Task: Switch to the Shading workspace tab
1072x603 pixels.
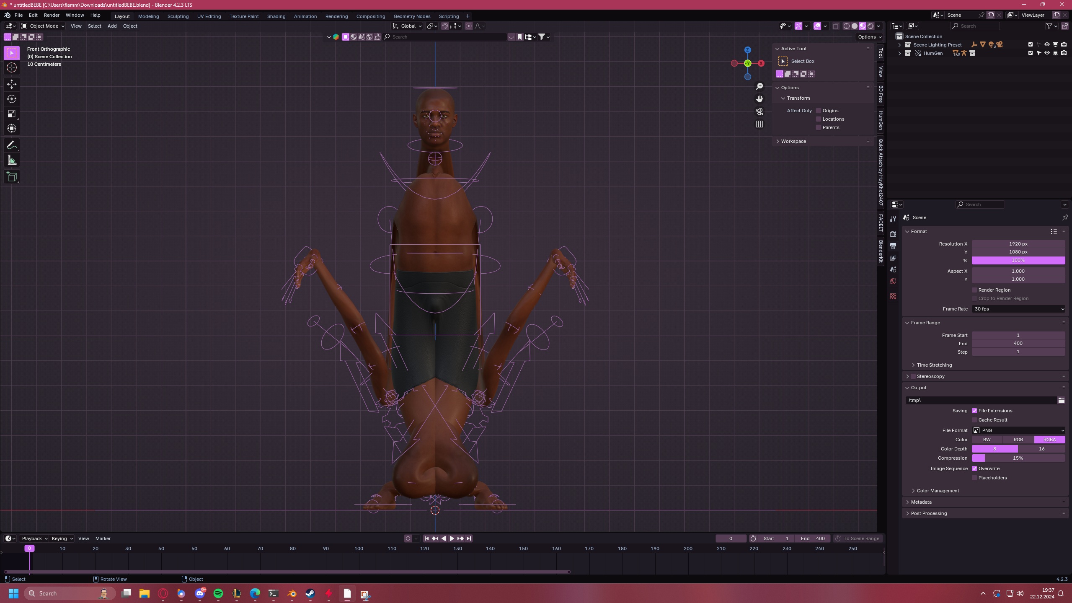Action: coord(276,16)
